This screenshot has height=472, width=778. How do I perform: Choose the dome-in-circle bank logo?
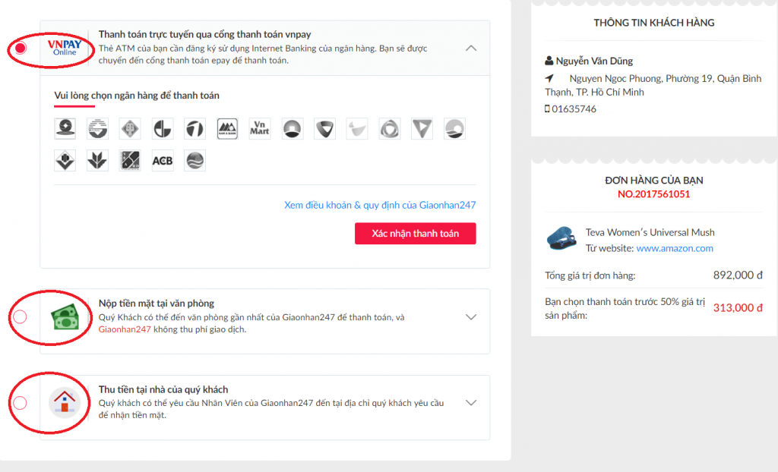click(x=293, y=129)
